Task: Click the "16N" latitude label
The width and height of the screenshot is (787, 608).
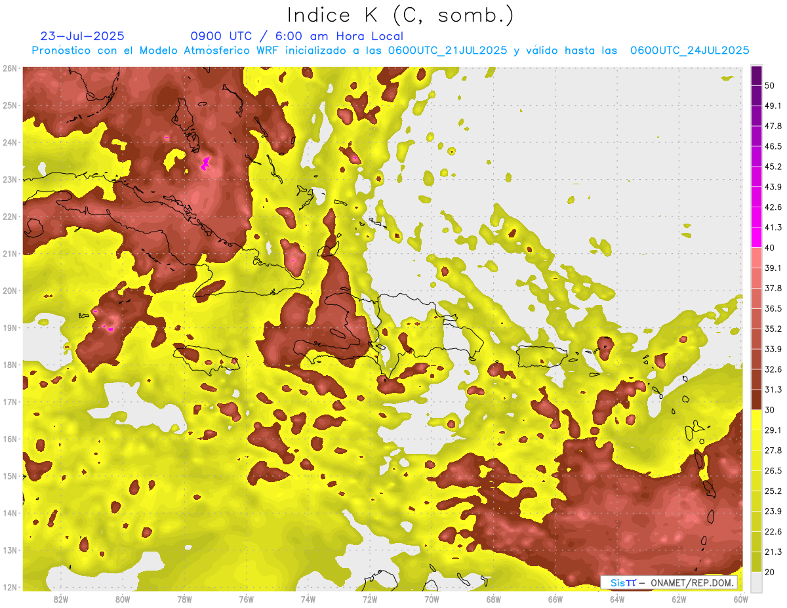Action: (10, 439)
